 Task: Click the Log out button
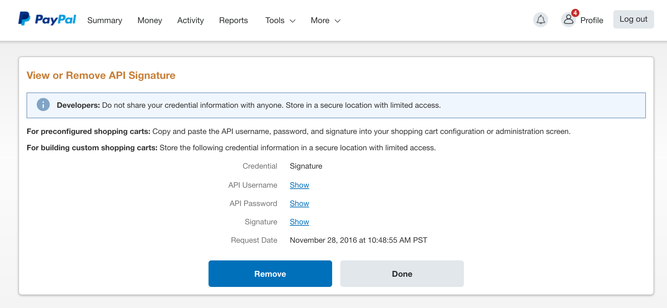pos(633,19)
